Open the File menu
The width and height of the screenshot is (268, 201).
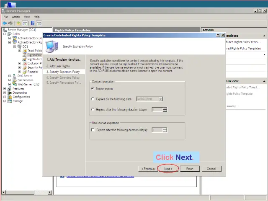tap(5, 17)
